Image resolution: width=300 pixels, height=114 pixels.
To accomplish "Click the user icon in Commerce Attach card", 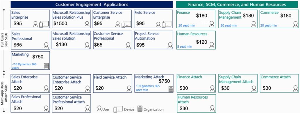I will pyautogui.click(x=296, y=88).
